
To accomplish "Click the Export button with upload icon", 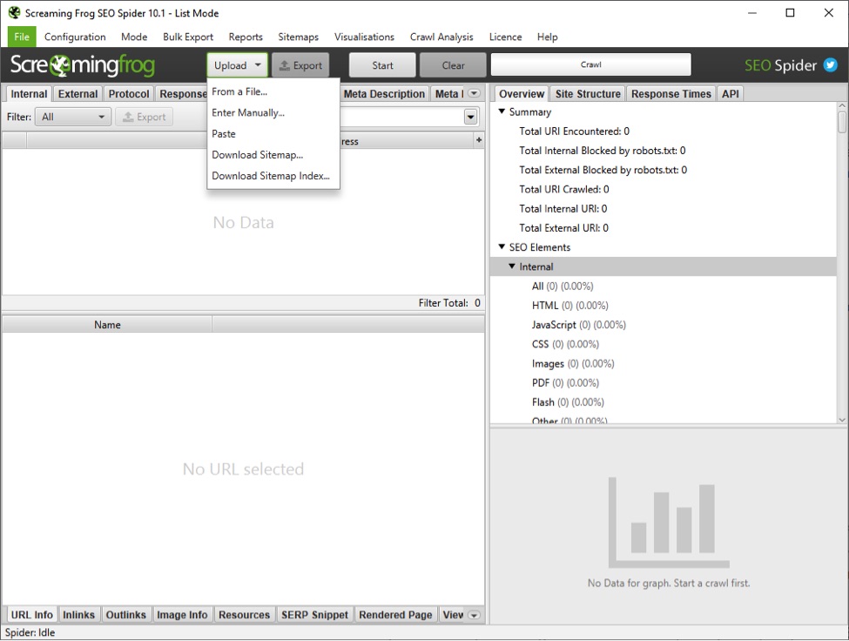I will pos(300,65).
